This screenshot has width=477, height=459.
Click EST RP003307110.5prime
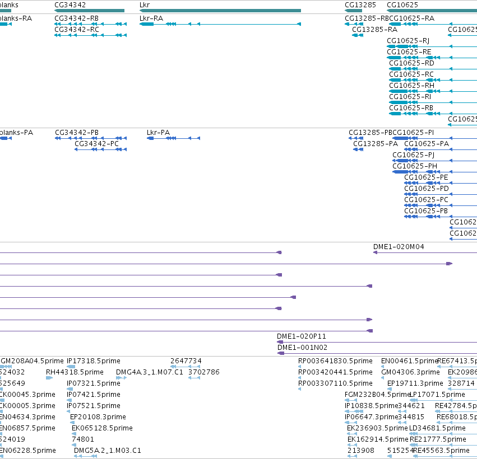point(335,383)
